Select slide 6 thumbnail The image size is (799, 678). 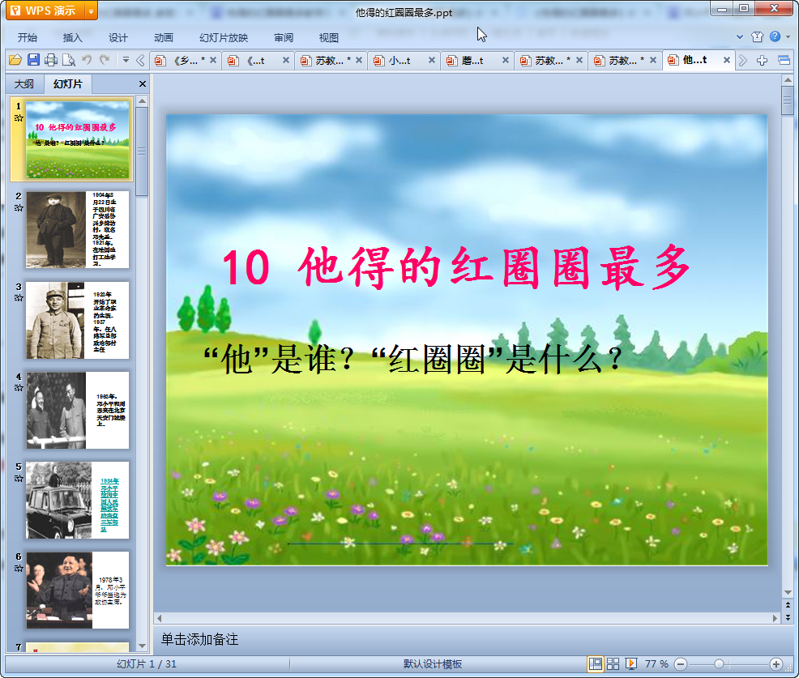78,590
